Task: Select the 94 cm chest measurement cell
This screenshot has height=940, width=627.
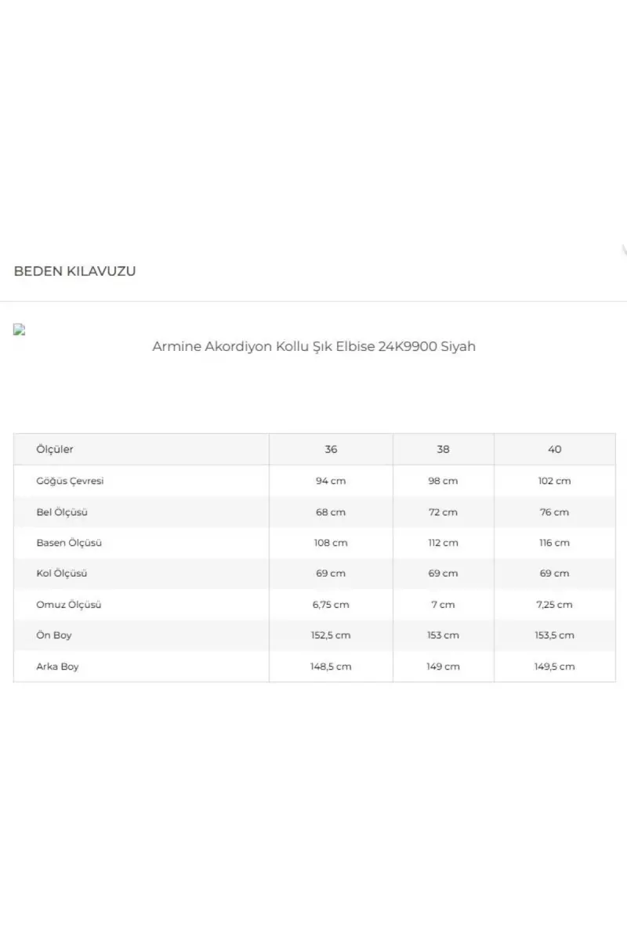Action: (331, 481)
